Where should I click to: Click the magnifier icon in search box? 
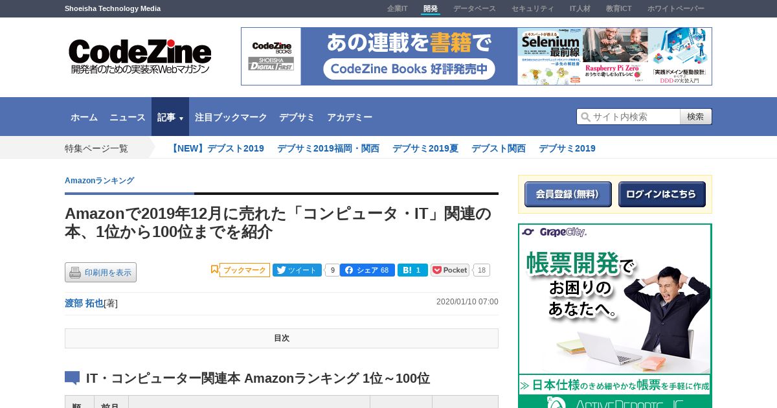point(585,117)
